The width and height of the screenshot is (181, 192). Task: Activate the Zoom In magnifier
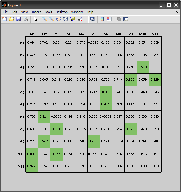(x=45, y=19)
